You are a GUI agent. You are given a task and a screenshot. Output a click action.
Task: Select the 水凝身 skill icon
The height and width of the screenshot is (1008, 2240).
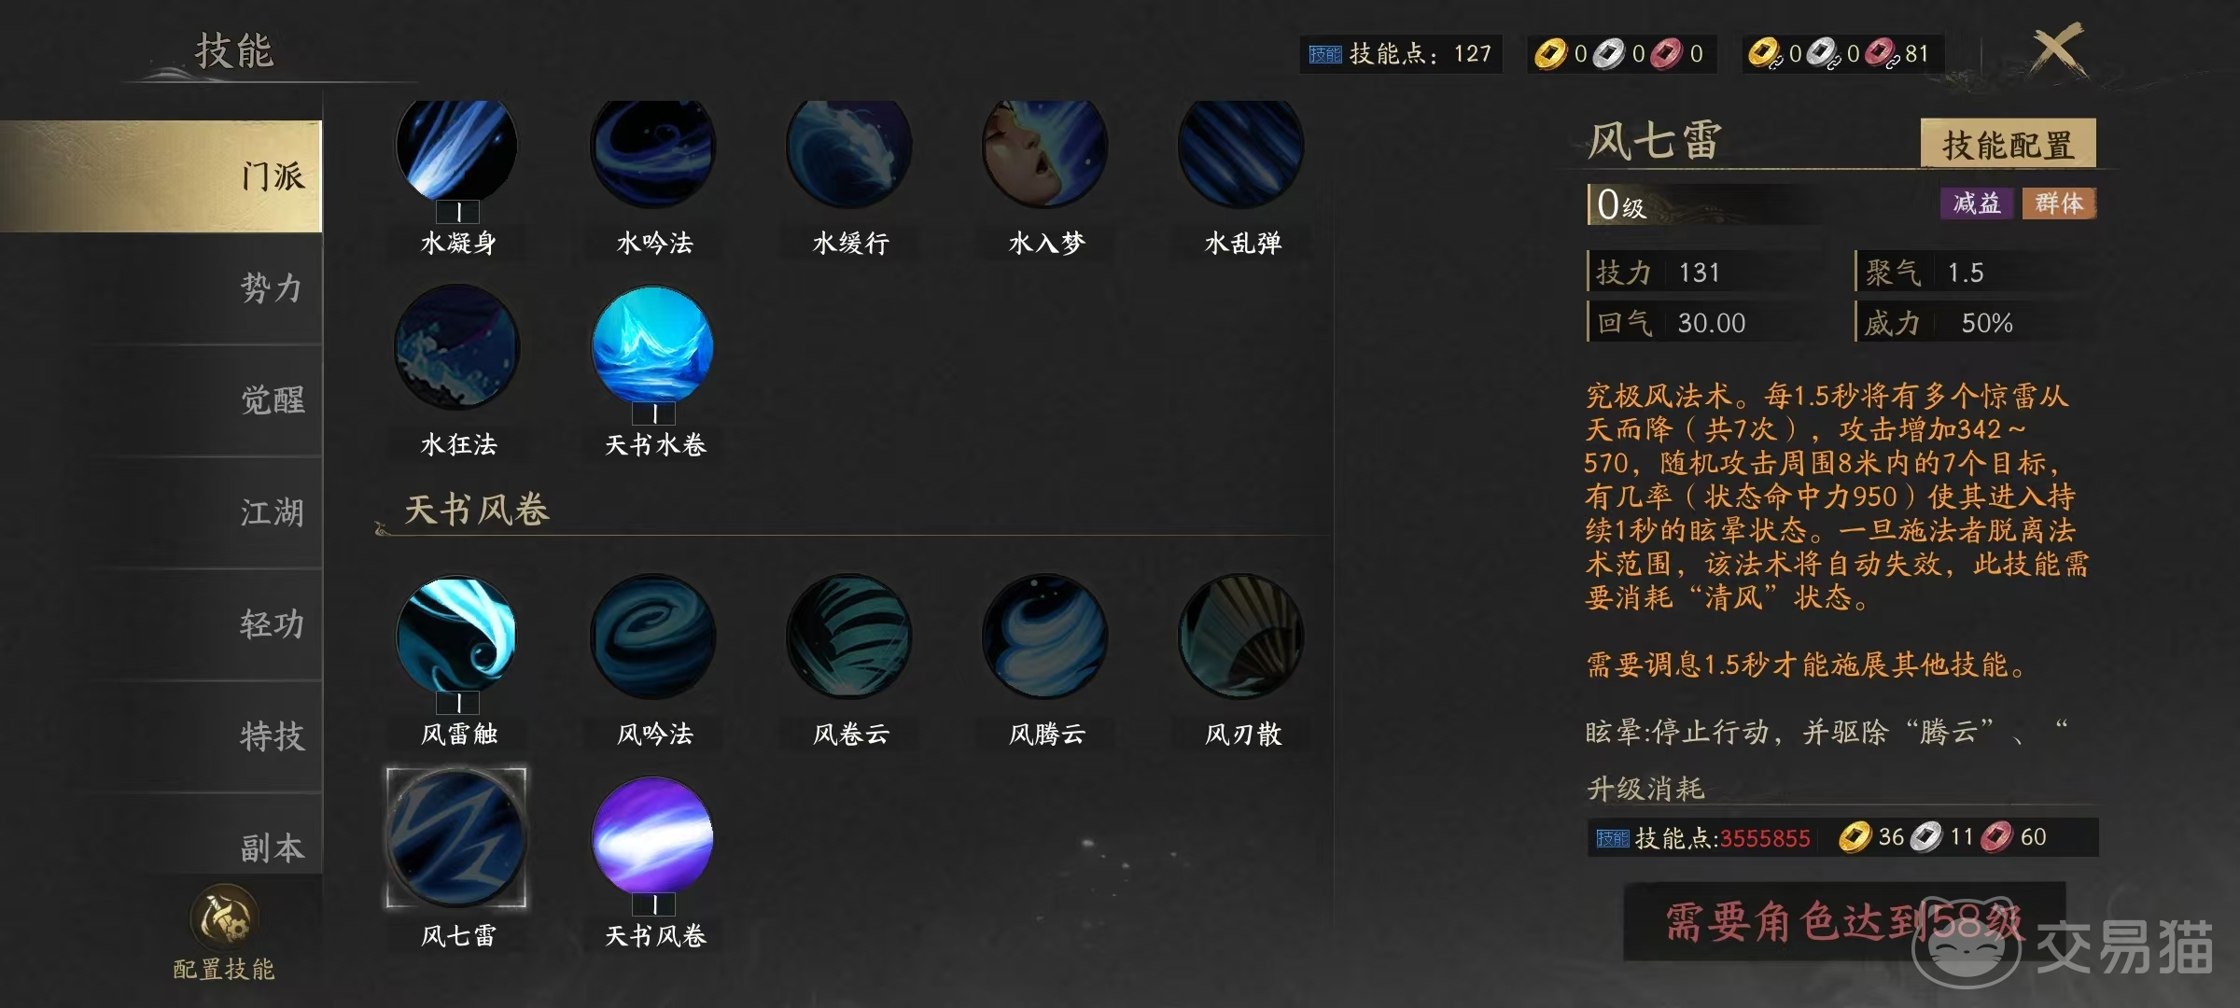point(457,147)
